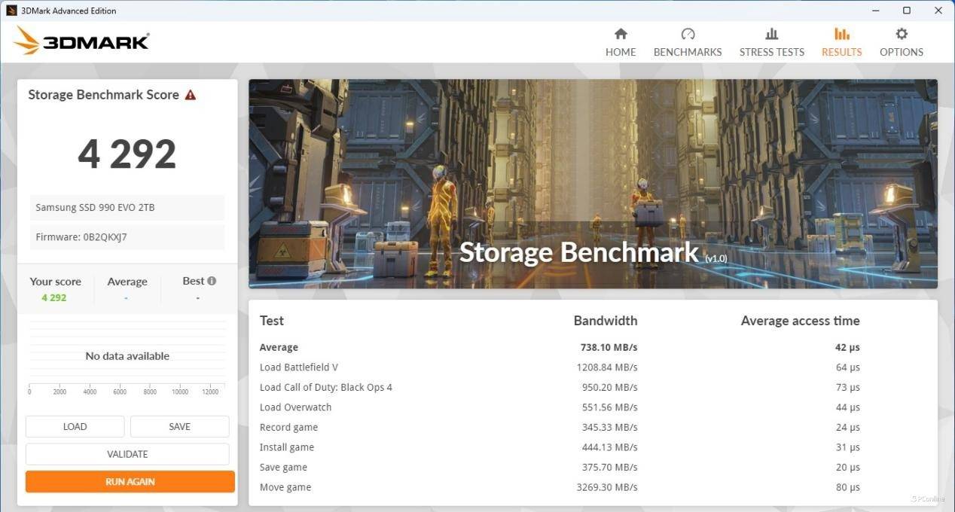The width and height of the screenshot is (955, 512).
Task: Open Options using the gear icon
Action: pos(901,34)
